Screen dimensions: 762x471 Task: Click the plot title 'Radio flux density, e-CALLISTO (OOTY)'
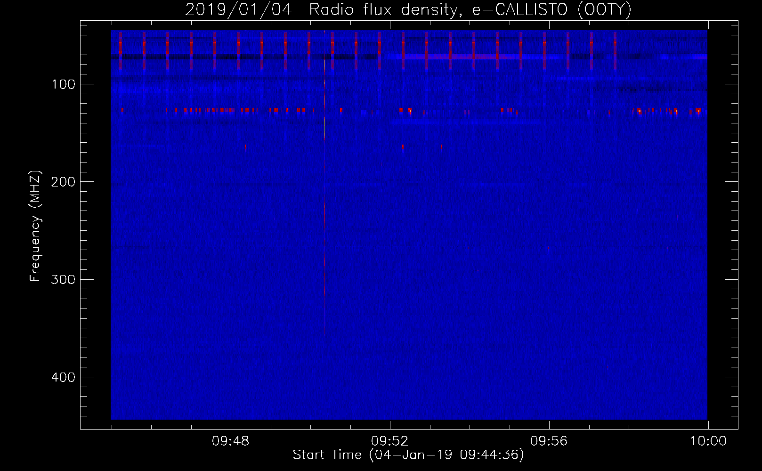click(470, 10)
